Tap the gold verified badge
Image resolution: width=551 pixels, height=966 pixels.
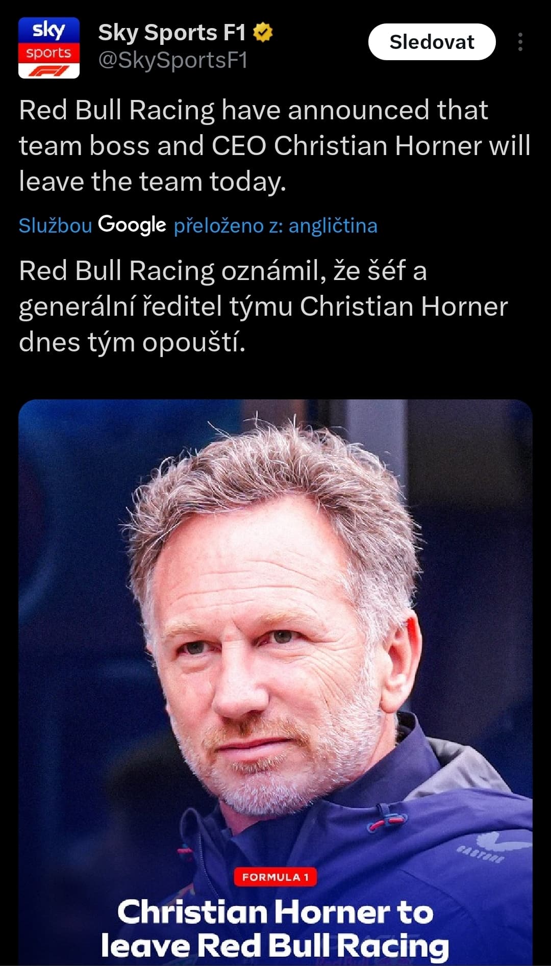[x=263, y=32]
